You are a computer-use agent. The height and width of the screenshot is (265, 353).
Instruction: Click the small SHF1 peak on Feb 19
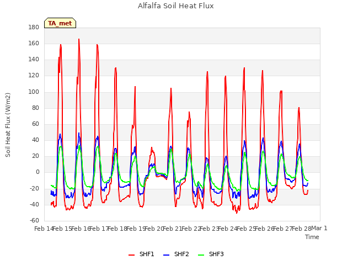152,148
